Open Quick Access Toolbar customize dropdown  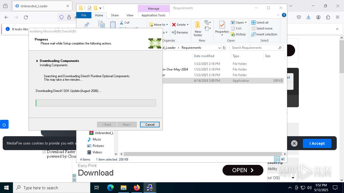pos(101,8)
